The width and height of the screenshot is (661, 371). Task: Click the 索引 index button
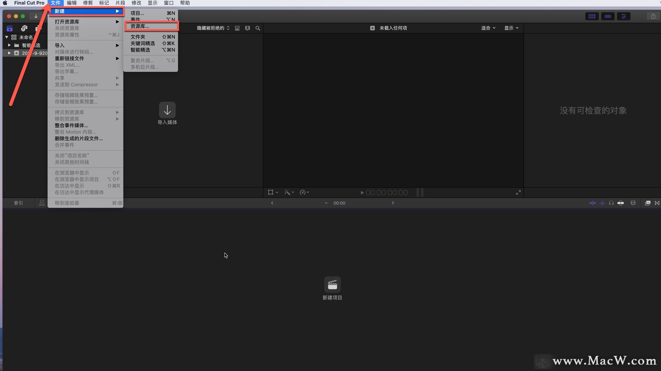click(x=18, y=203)
